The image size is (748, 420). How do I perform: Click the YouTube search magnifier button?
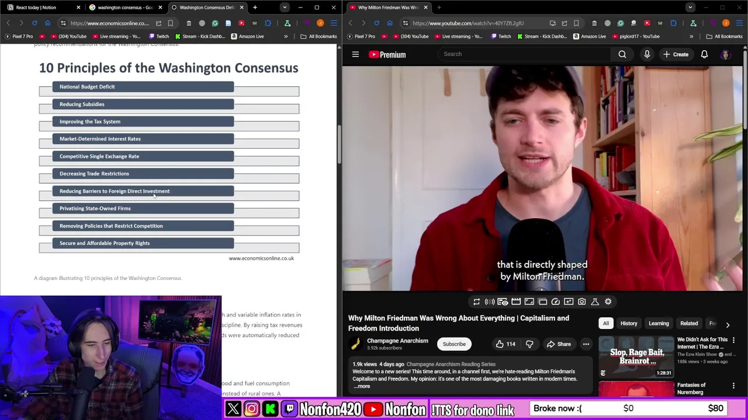[622, 54]
